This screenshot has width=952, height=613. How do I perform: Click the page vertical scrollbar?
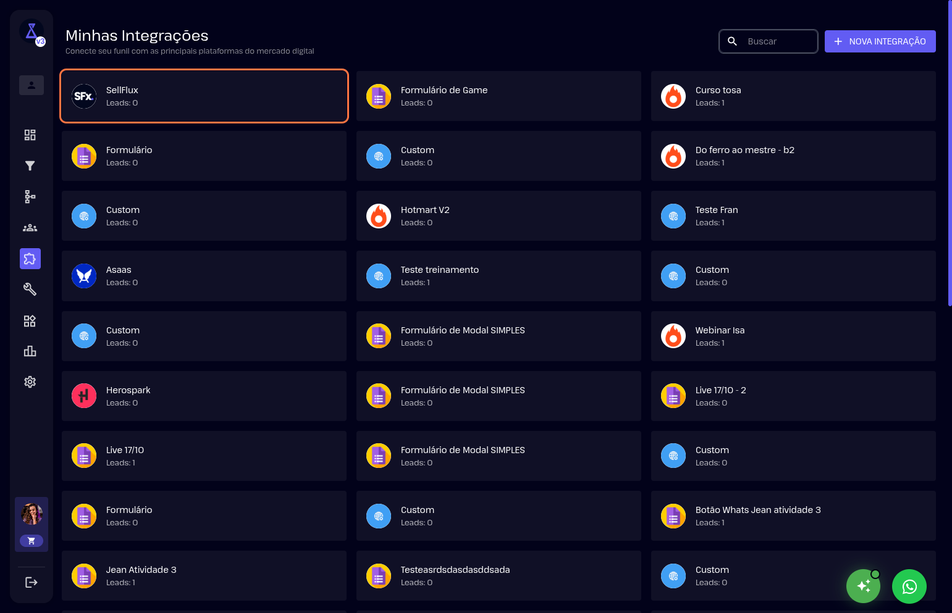click(x=950, y=154)
